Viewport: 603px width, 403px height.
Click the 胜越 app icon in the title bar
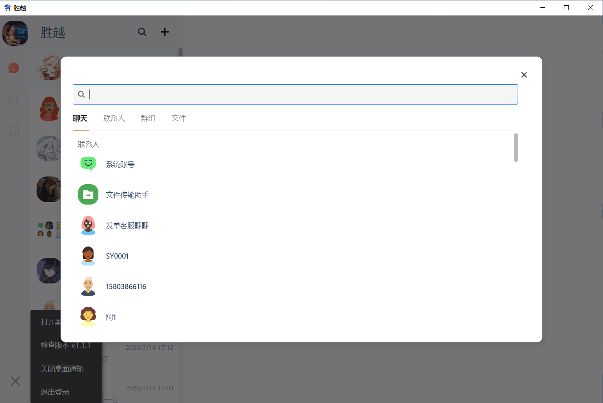(x=8, y=8)
